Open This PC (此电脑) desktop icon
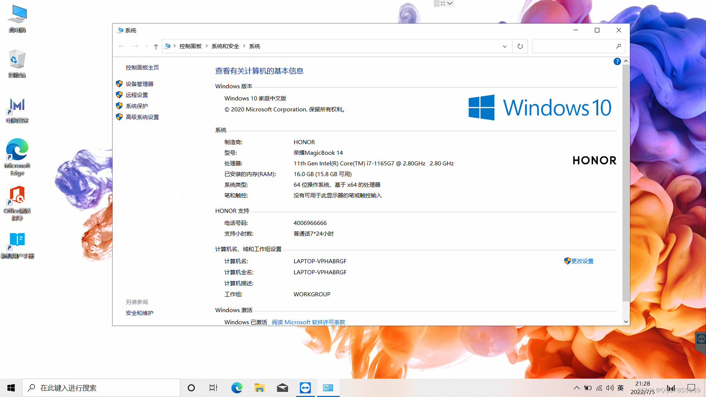The width and height of the screenshot is (706, 397). (x=17, y=19)
